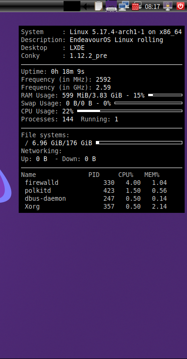Click the Swap Usage progress bar
Image resolution: width=187 pixels, height=359 pixels.
click(x=149, y=103)
